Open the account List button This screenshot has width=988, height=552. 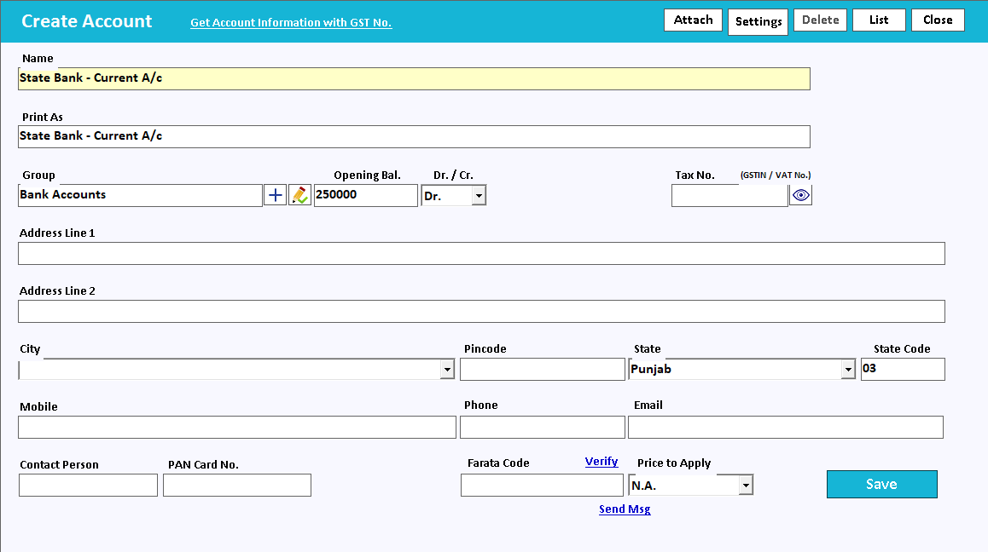879,20
